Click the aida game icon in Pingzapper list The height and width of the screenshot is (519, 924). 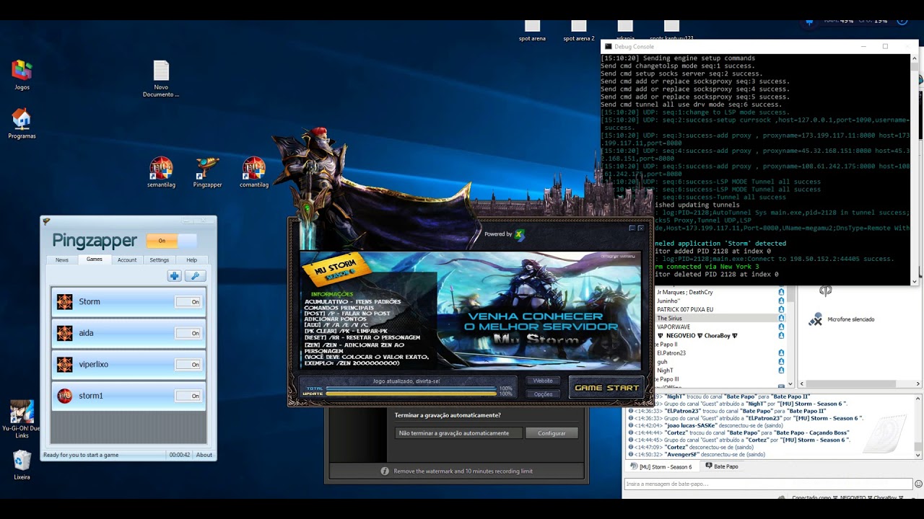click(x=65, y=333)
